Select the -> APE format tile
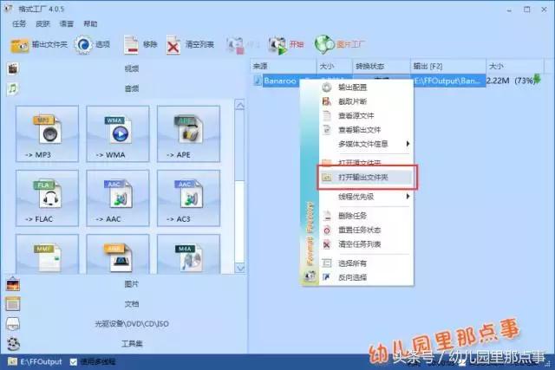The width and height of the screenshot is (555, 370). point(189,133)
